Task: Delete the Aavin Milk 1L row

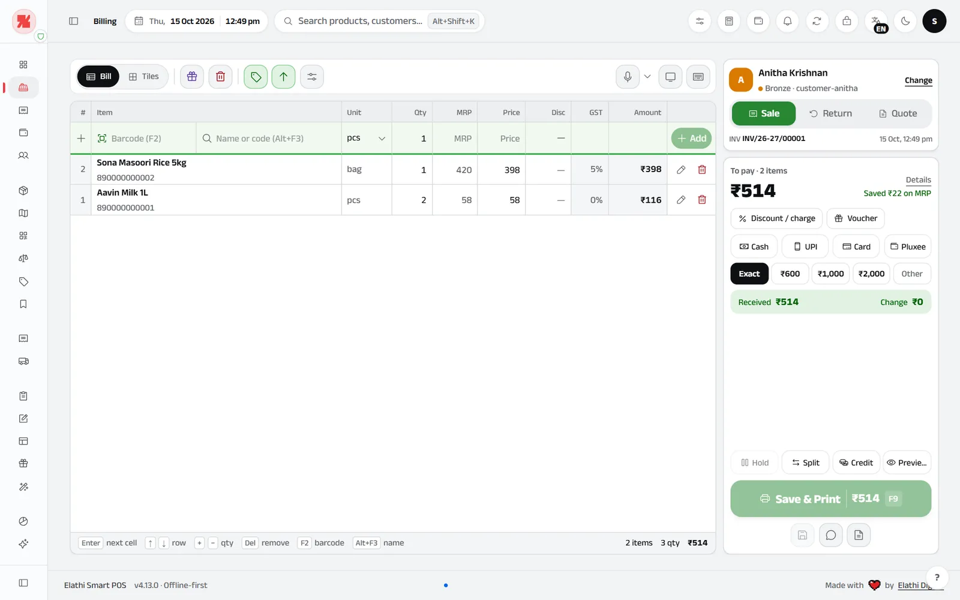Action: 702,200
